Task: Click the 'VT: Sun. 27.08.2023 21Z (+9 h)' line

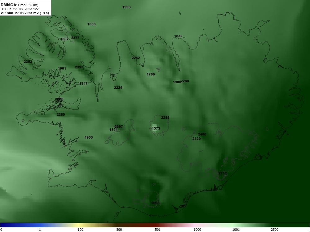Action: [24, 13]
